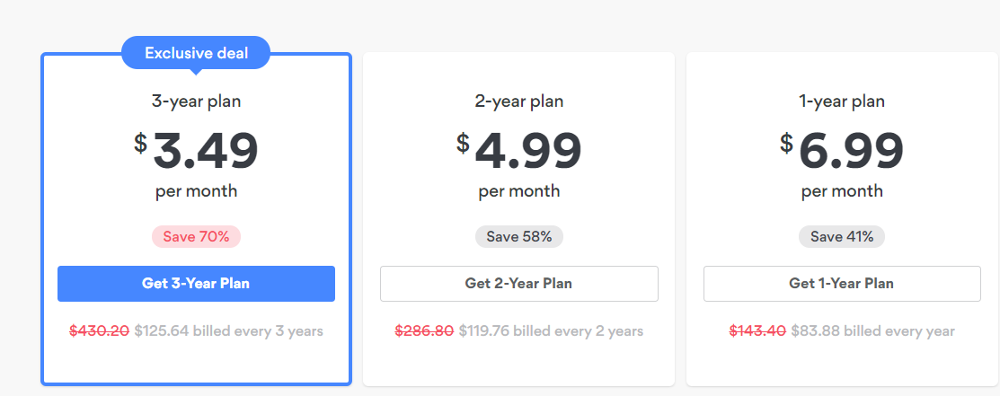The height and width of the screenshot is (396, 1000).
Task: Click the $119.76 billed every 2 years text
Action: tap(551, 331)
